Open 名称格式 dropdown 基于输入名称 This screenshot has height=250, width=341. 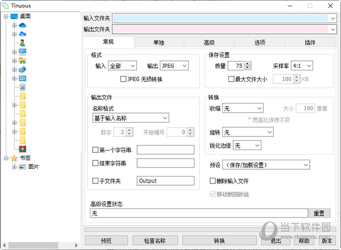pos(131,118)
